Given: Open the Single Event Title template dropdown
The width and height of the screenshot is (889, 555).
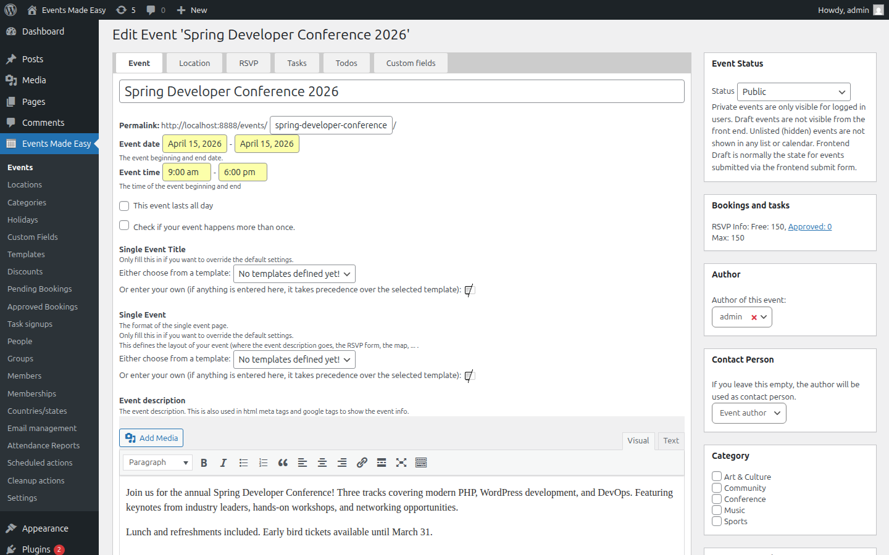Looking at the screenshot, I should pyautogui.click(x=294, y=273).
